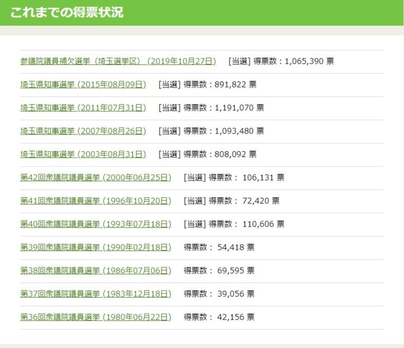Open 第42回衆議院議員選挙 2000年 link

coord(95,178)
